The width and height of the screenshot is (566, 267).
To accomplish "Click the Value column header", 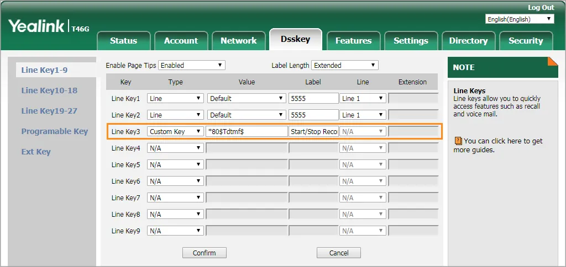I will [x=247, y=82].
